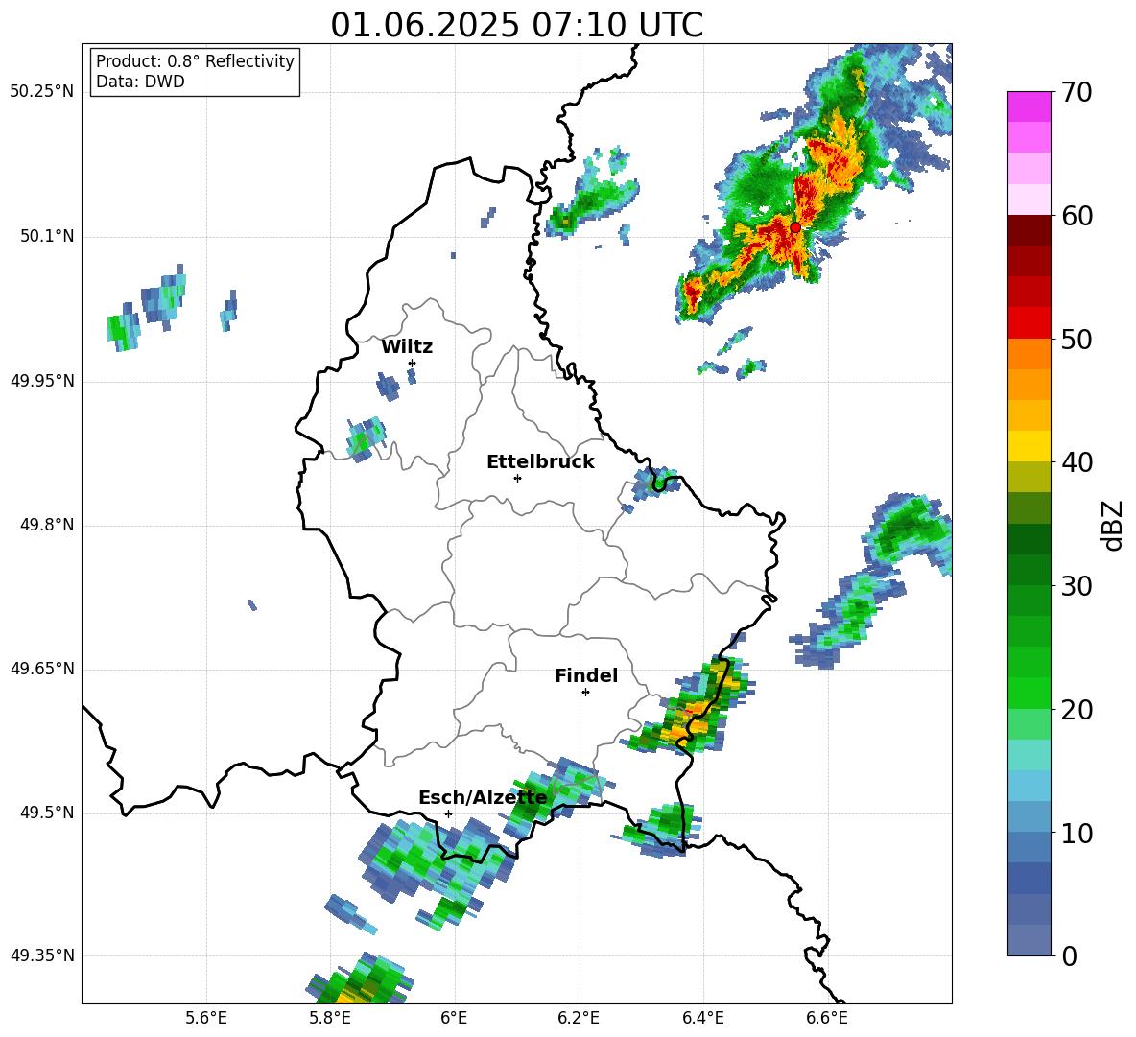Click the 50.1°N latitude label
This screenshot has width=1136, height=1037.
pos(47,237)
